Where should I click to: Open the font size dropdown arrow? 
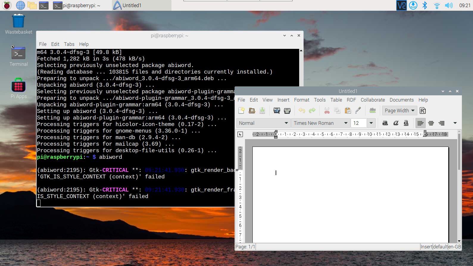[371, 123]
